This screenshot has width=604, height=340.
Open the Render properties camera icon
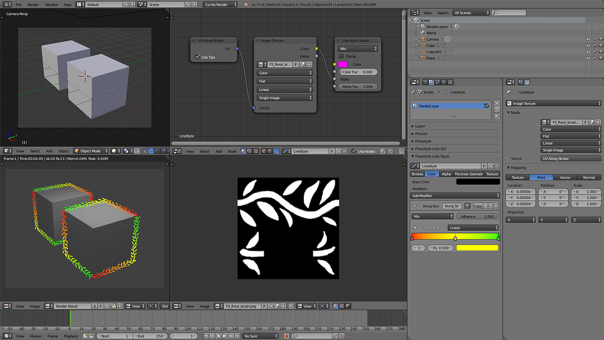pyautogui.click(x=425, y=83)
